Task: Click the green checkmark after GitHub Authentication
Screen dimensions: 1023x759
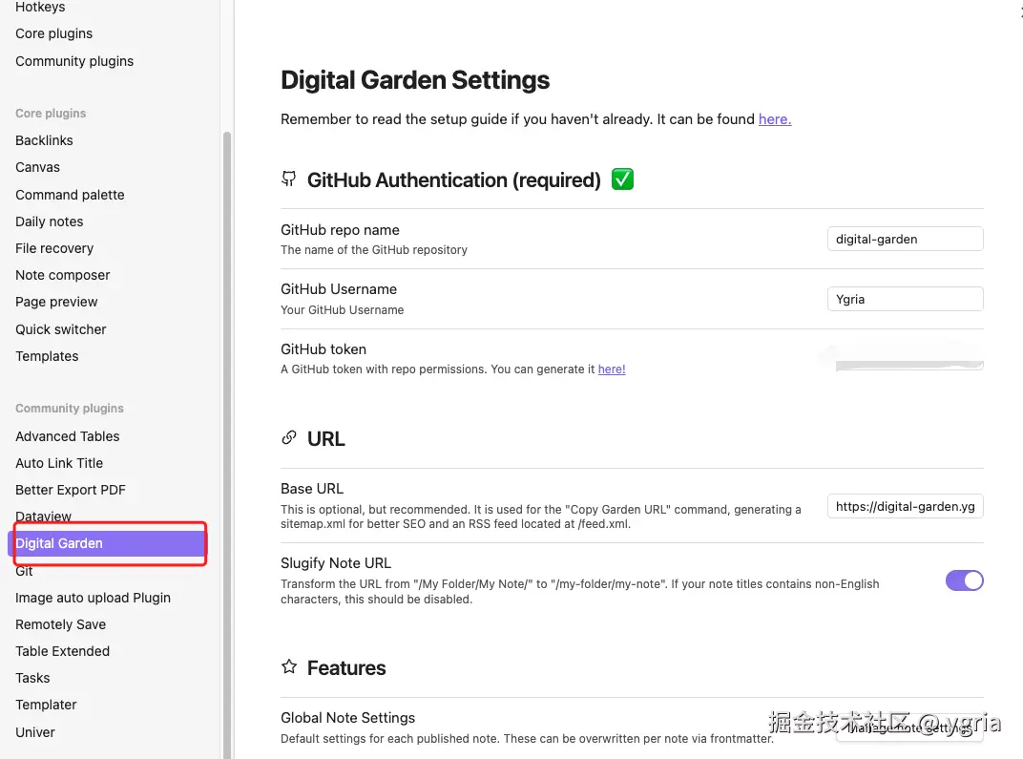Action: (622, 179)
